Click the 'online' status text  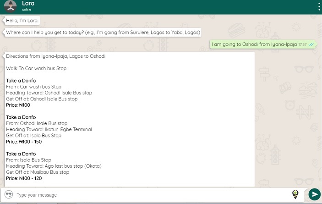point(27,10)
